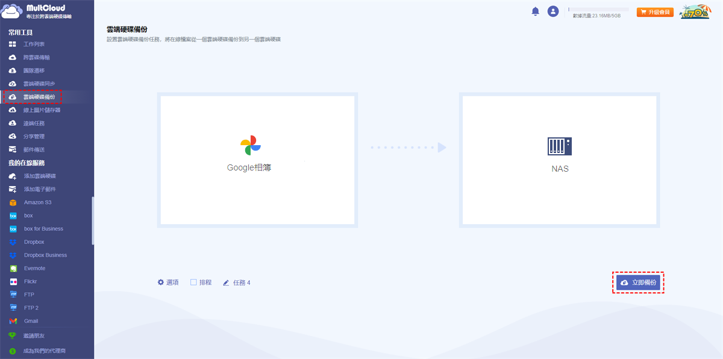Screen dimensions: 723x359
Task: Click the 數據流量 23.16MB/5GB text
Action: pyautogui.click(x=596, y=16)
